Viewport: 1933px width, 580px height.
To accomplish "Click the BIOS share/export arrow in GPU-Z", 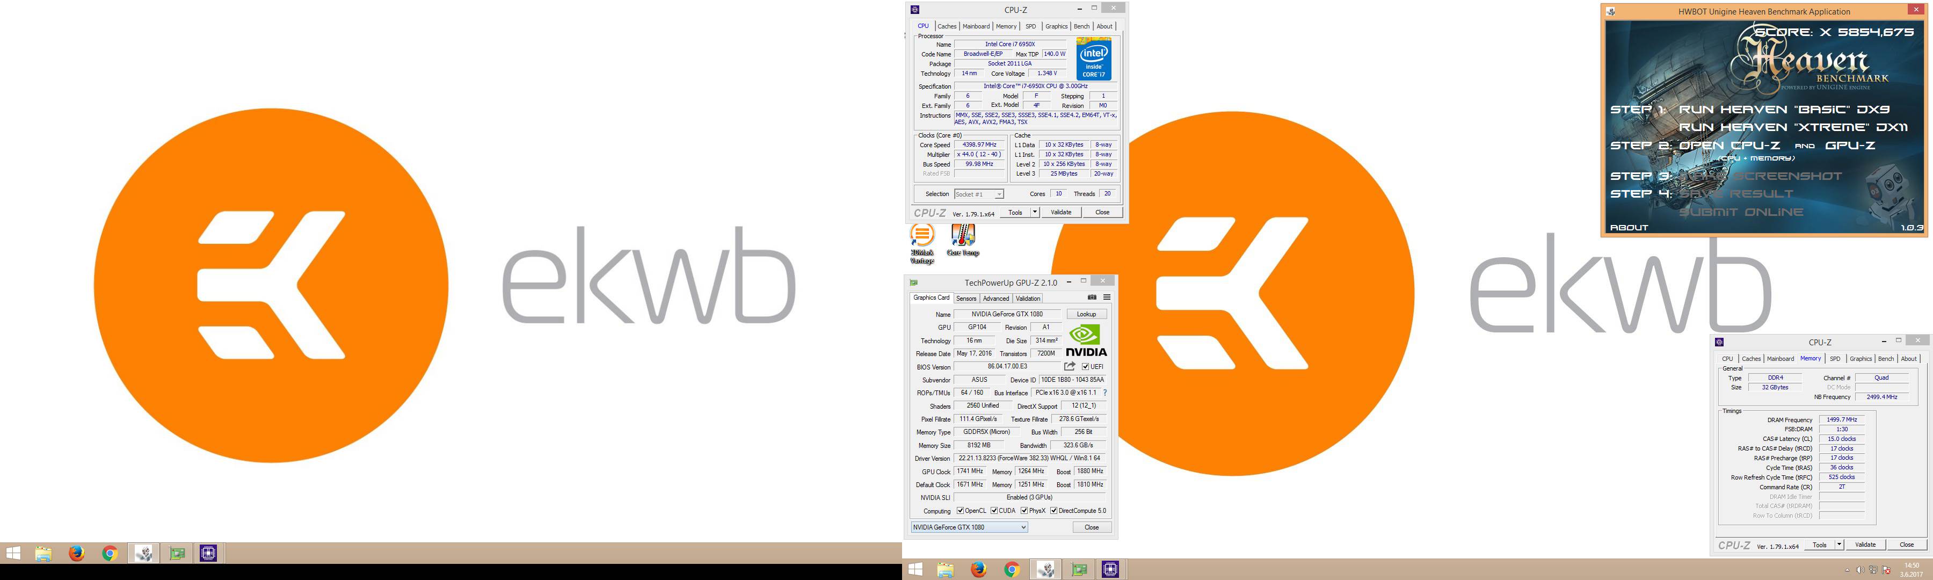I will click(x=1070, y=366).
